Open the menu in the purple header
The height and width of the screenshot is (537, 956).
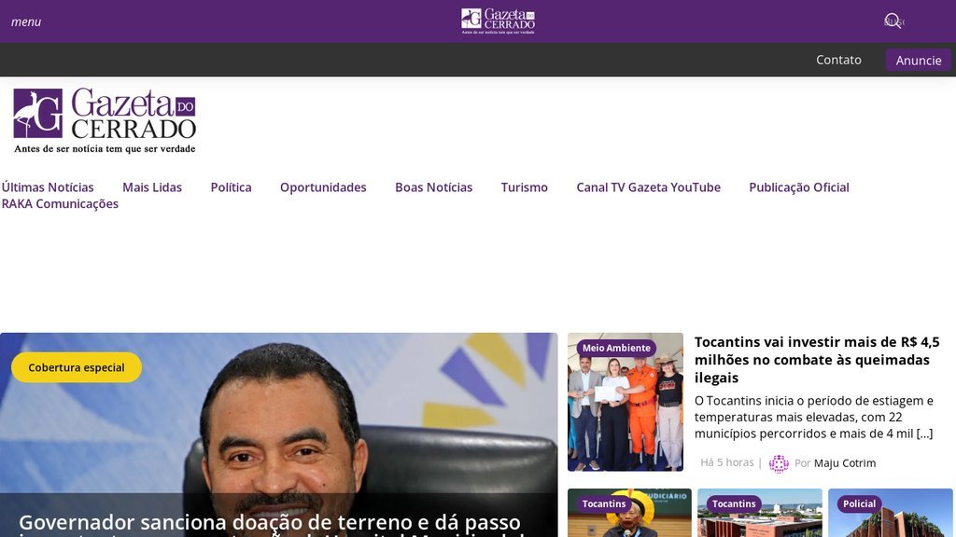(25, 22)
